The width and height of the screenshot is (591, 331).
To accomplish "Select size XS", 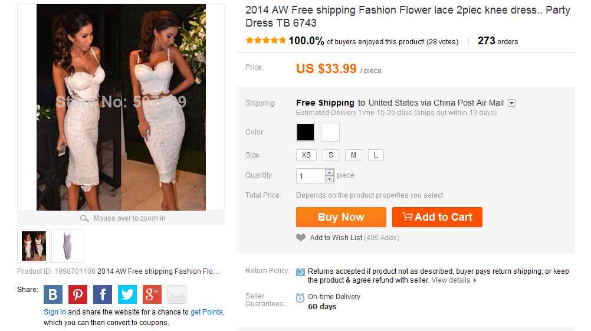I will pyautogui.click(x=306, y=155).
